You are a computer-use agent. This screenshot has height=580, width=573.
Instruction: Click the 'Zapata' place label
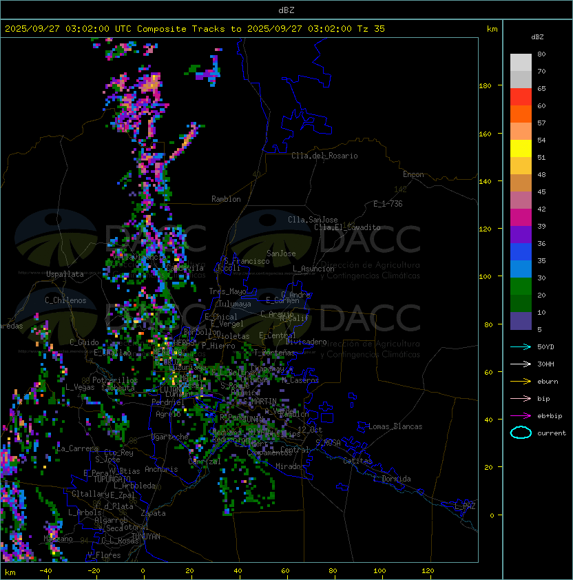[x=153, y=513]
